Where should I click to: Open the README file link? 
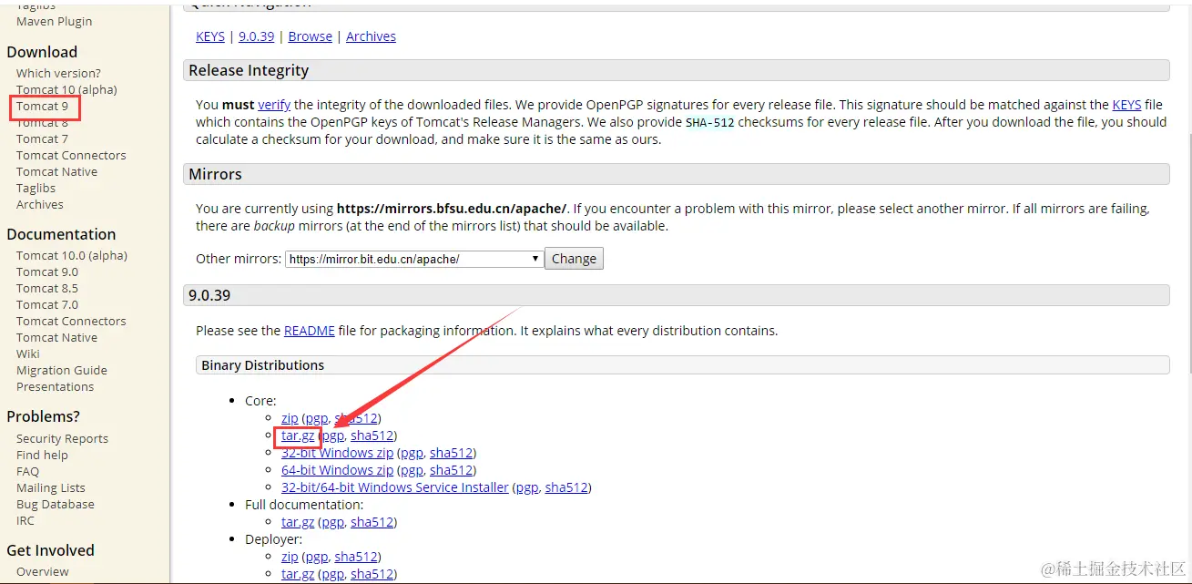(x=310, y=331)
